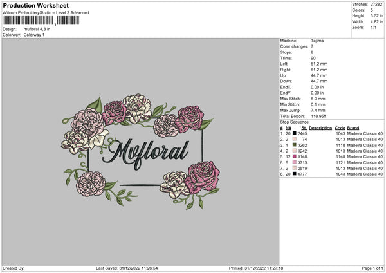Click the 'Colorway 1' value

click(x=34, y=35)
